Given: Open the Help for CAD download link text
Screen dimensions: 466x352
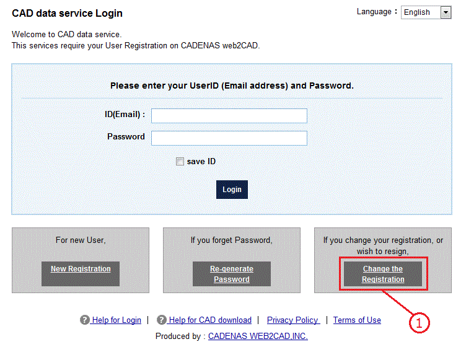Looking at the screenshot, I should tap(210, 320).
